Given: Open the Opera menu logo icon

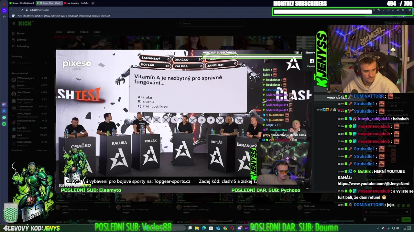Looking at the screenshot, I should pyautogui.click(x=4, y=4).
